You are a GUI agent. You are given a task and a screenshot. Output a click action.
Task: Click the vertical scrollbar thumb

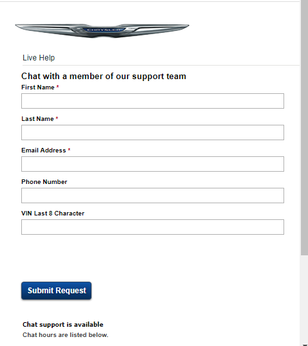pyautogui.click(x=304, y=127)
